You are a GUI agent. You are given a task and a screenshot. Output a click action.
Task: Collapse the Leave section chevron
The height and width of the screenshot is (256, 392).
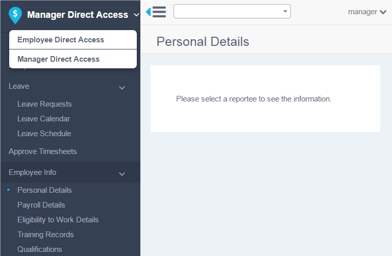[122, 88]
